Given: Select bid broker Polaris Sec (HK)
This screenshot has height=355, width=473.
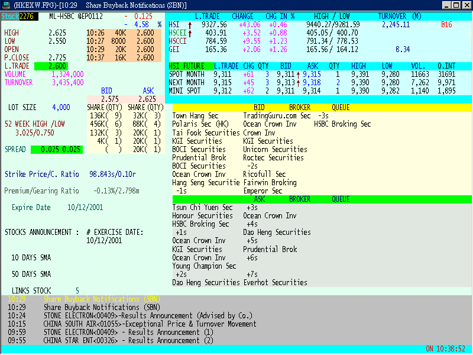Looking at the screenshot, I should tap(200, 124).
